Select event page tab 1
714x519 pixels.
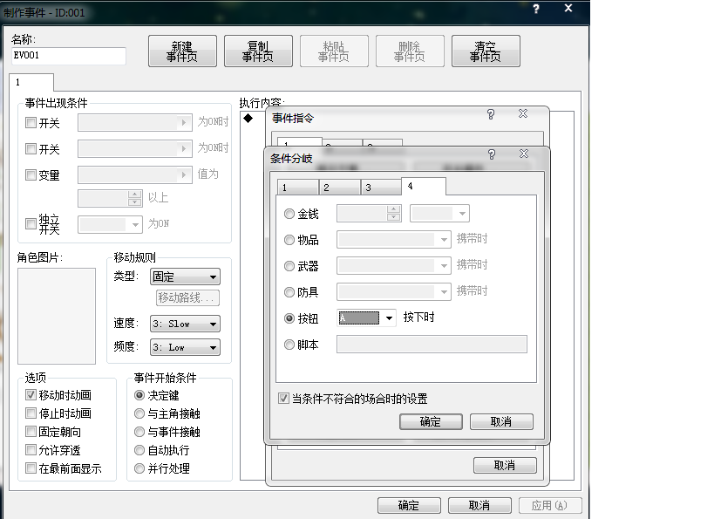31,83
